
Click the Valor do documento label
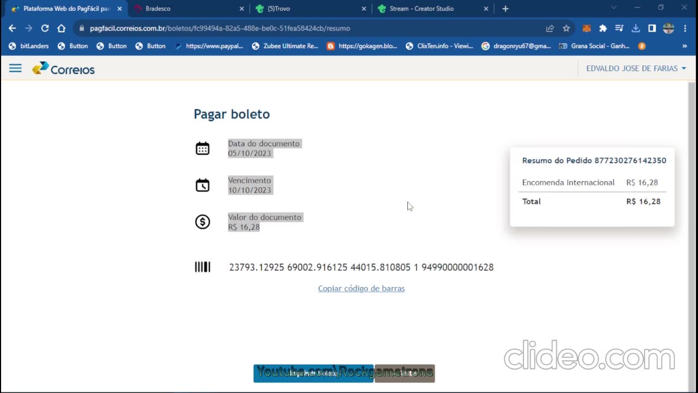click(264, 217)
